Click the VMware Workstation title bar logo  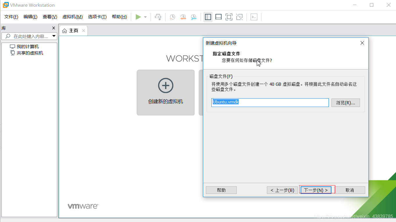coord(6,5)
